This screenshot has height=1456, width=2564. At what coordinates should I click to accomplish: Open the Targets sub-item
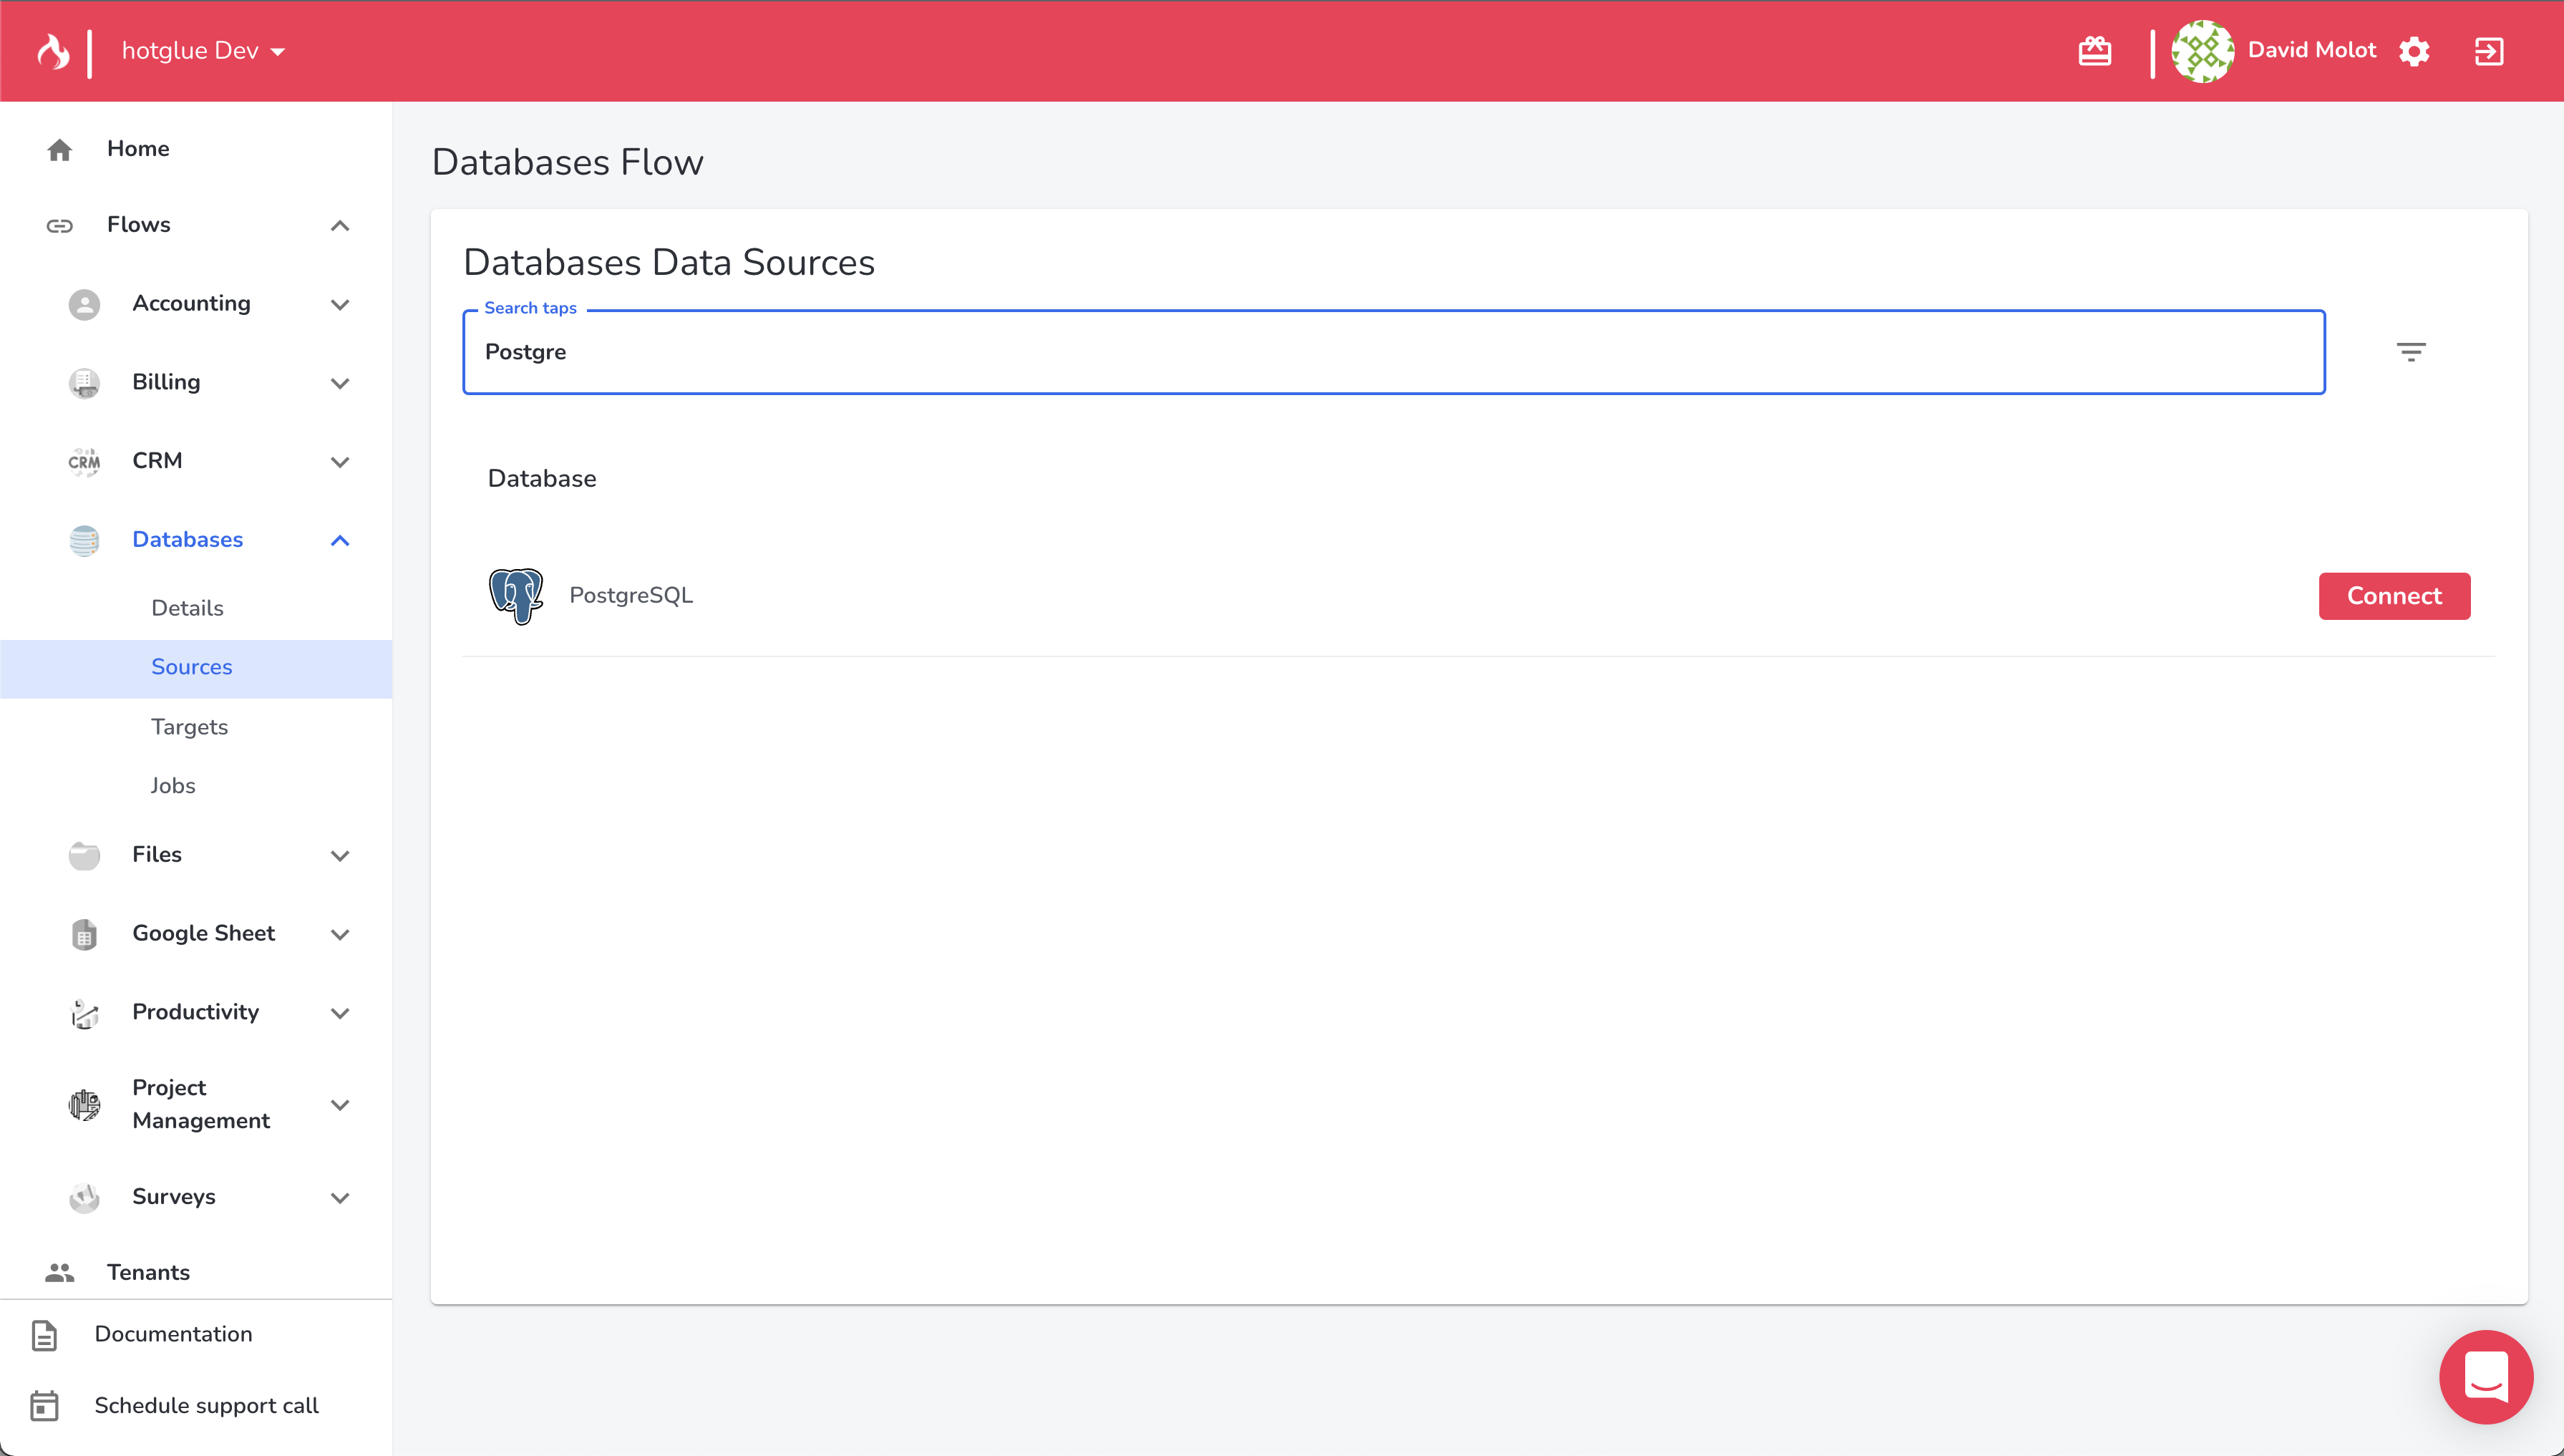click(190, 727)
